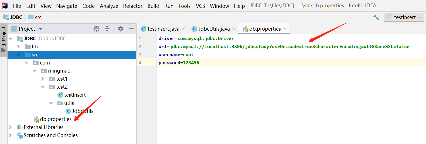426x144 pixels.
Task: Click the IntelliJ IDEA application logo icon
Action: pos(5,6)
